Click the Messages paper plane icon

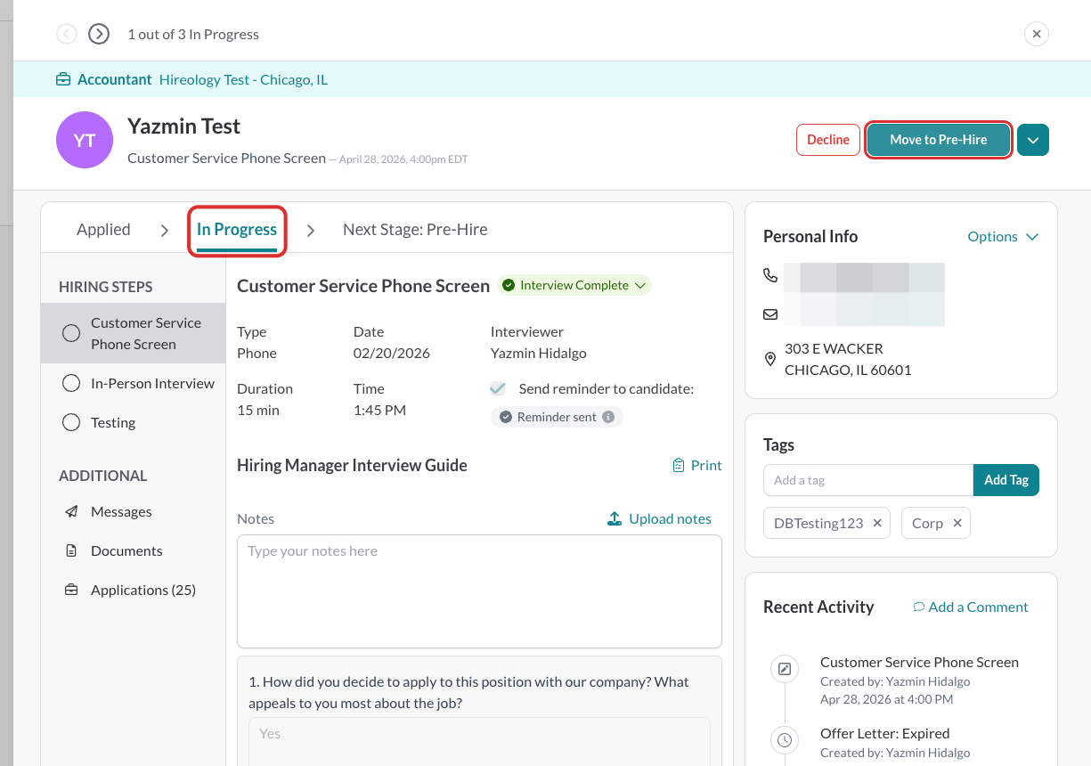71,511
